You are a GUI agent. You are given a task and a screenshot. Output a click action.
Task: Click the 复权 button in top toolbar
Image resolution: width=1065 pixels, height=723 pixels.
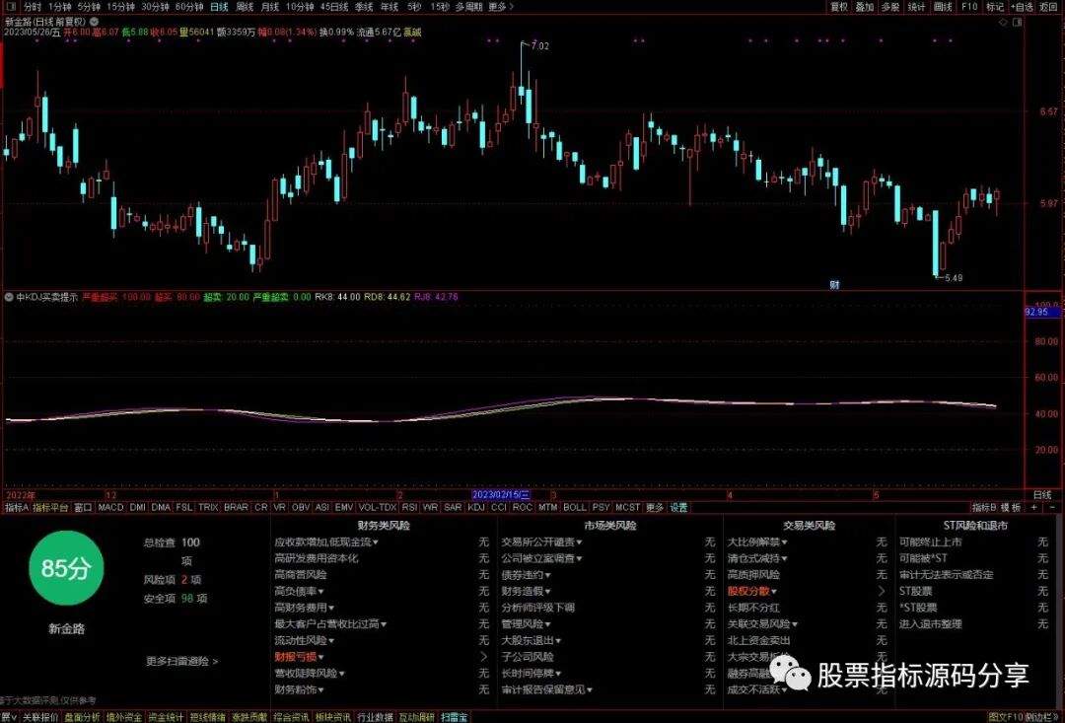coord(839,7)
